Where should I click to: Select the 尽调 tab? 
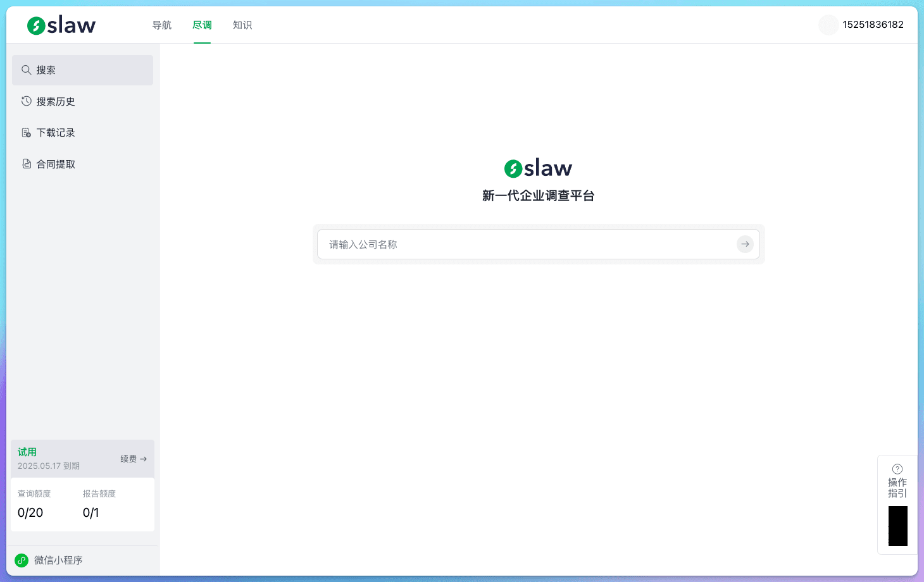coord(202,25)
